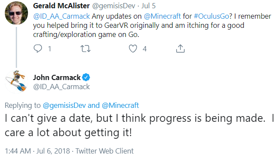Image resolution: width=276 pixels, height=157 pixels.
Task: Open John Carmack's rocket avatar
Action: pyautogui.click(x=16, y=82)
